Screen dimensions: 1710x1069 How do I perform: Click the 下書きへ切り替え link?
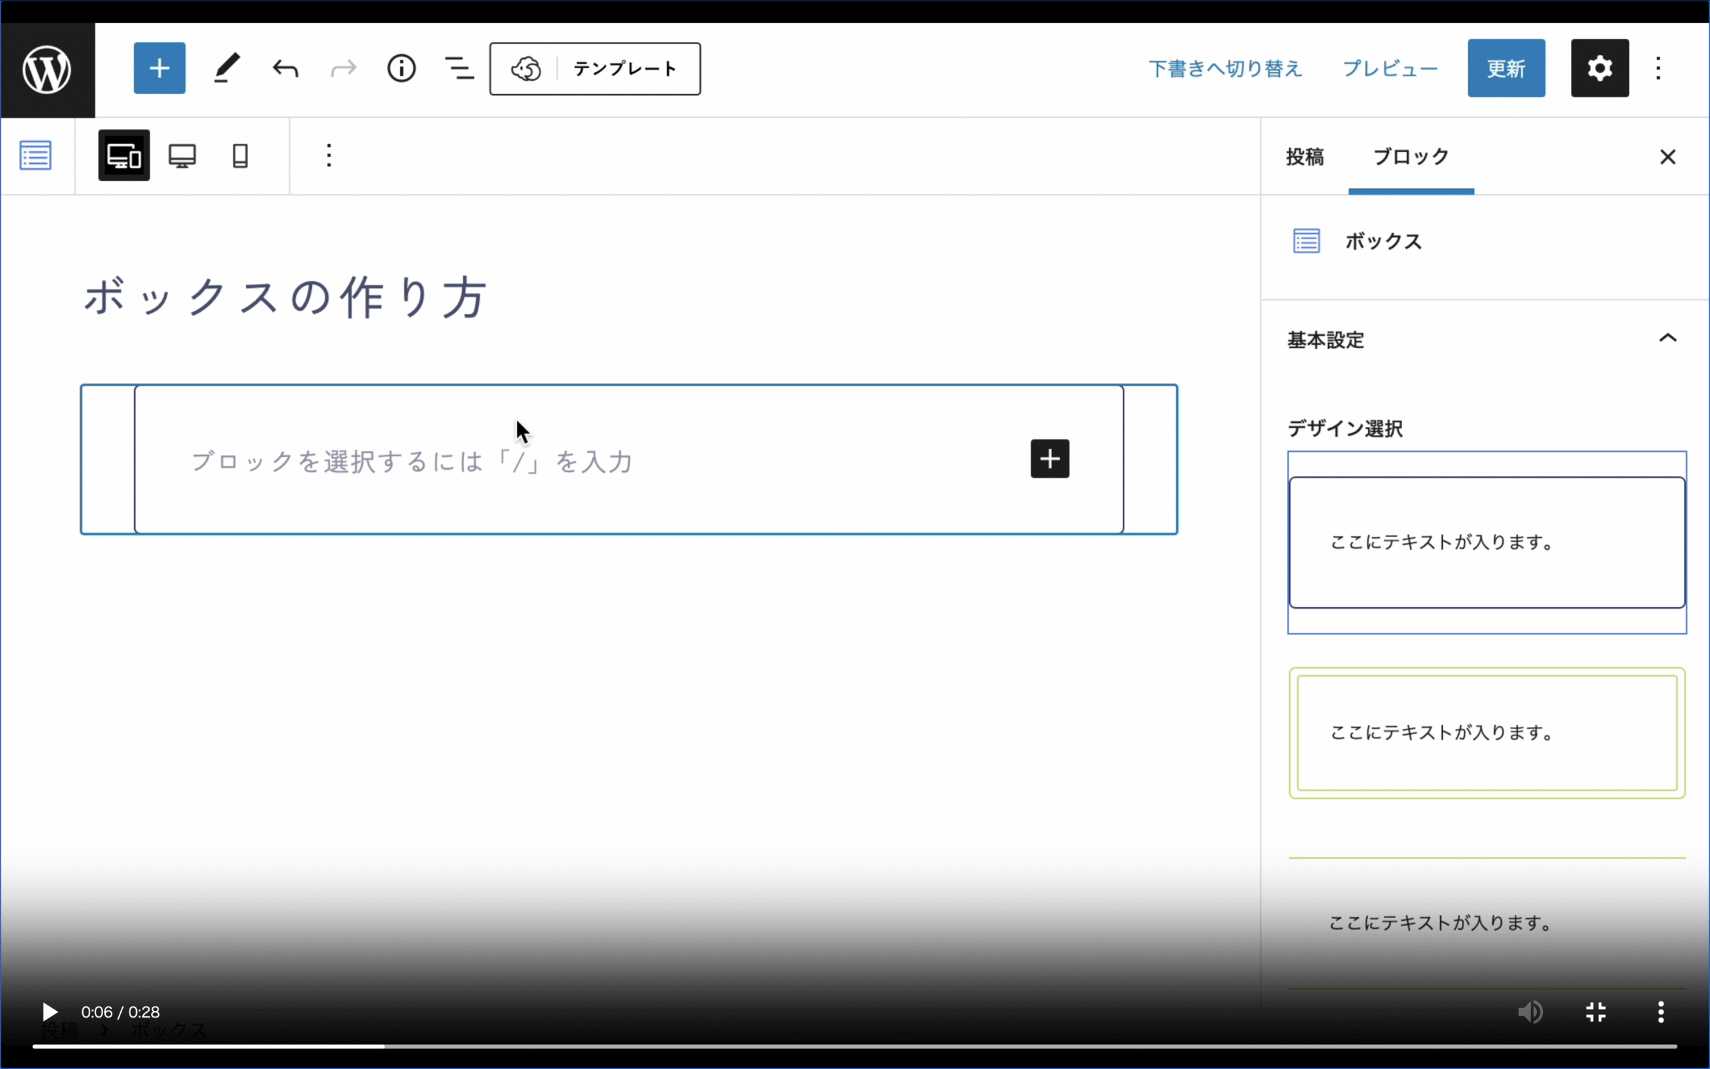(x=1225, y=69)
